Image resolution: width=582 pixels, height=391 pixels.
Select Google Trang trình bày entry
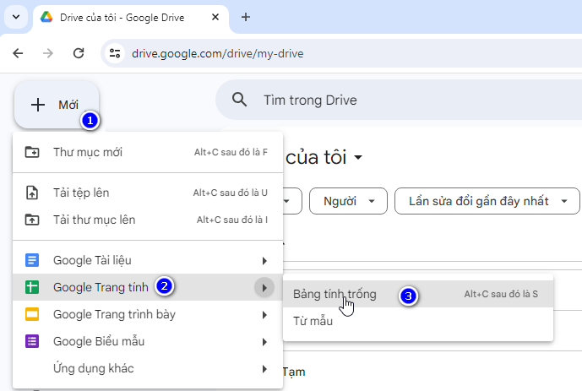148,315
